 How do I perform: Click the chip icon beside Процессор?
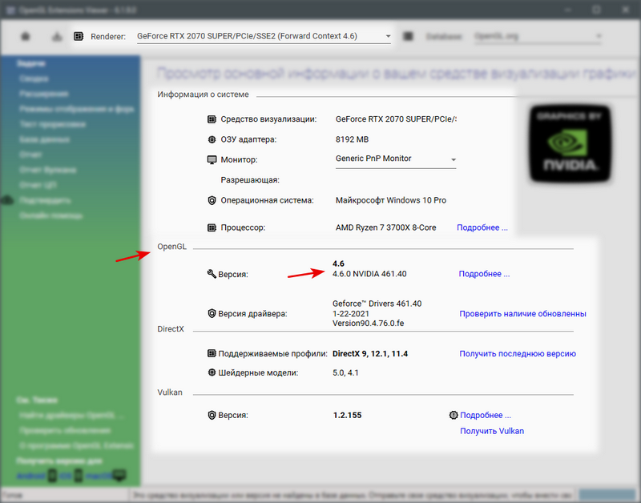(x=212, y=227)
